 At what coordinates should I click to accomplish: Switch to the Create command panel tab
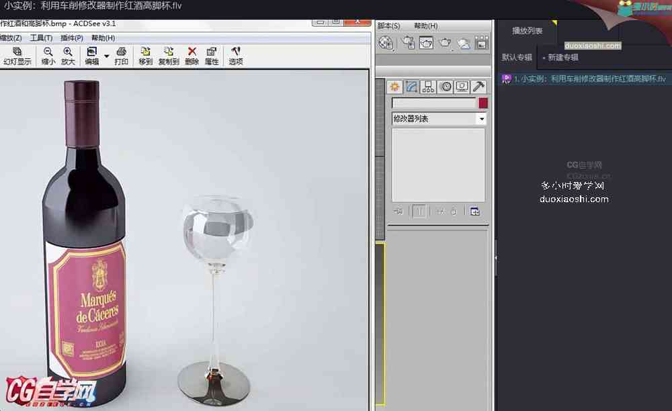(x=394, y=87)
